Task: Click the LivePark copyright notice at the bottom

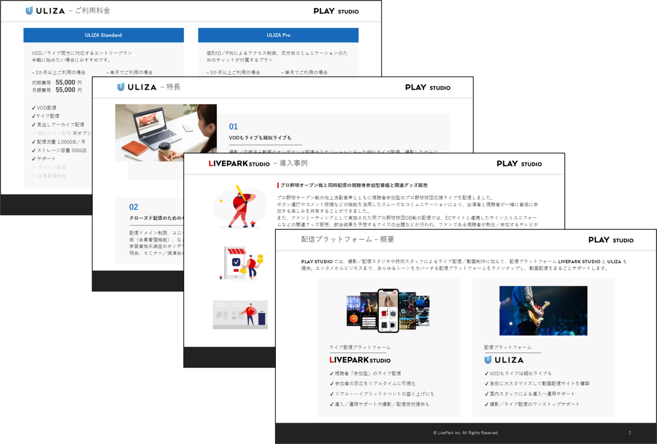Action: (x=465, y=432)
